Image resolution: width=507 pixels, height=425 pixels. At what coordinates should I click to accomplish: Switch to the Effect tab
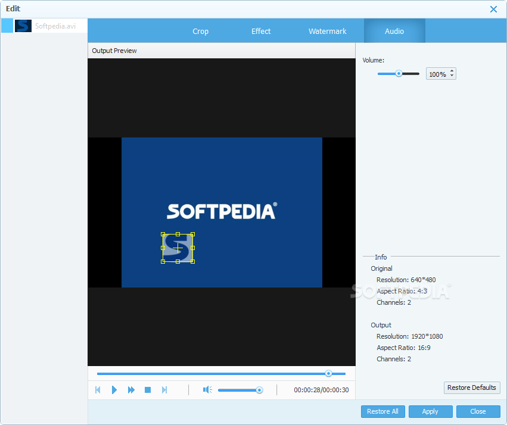(261, 32)
